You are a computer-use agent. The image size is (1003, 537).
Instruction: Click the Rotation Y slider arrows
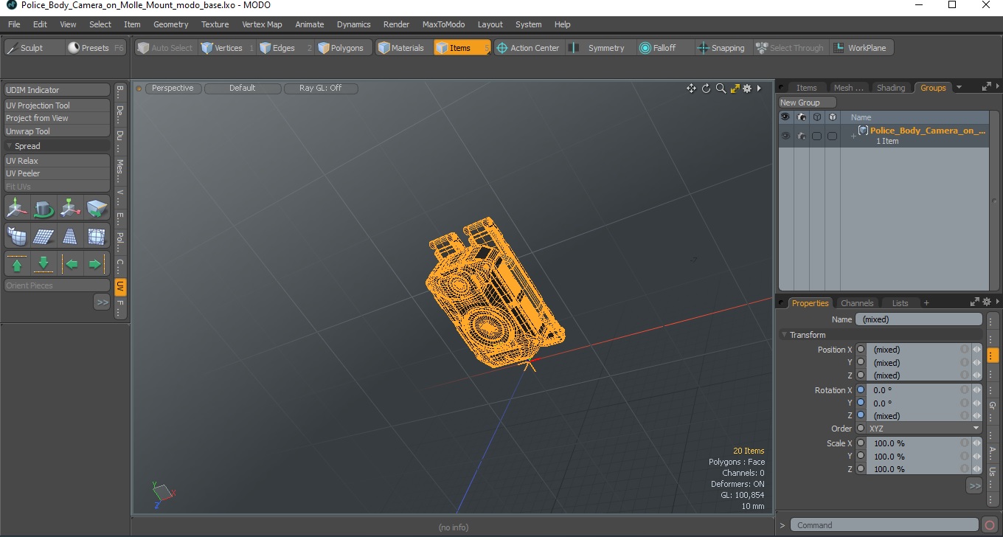coord(977,403)
